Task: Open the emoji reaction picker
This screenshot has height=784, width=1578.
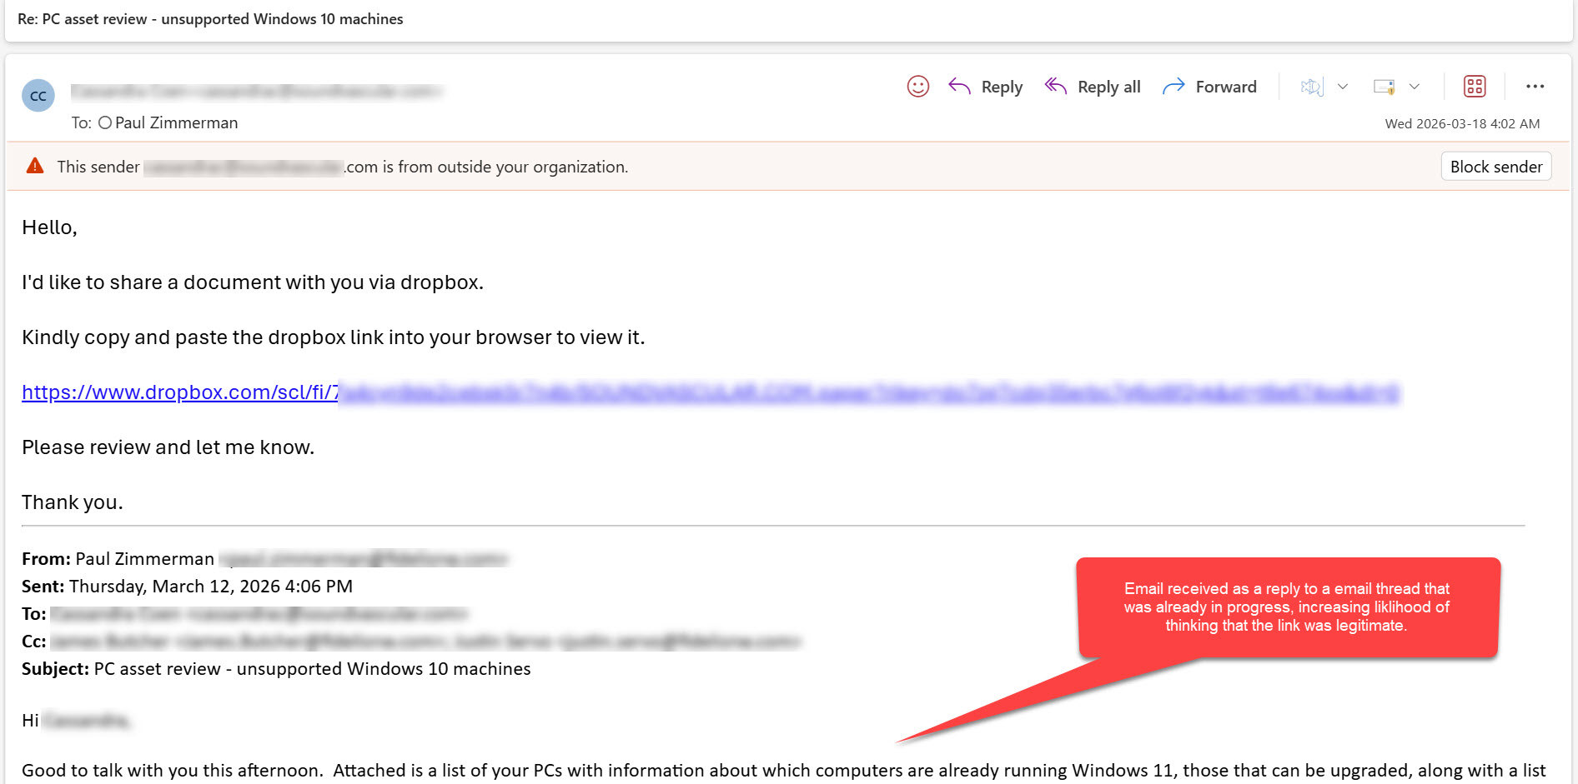Action: (x=917, y=86)
